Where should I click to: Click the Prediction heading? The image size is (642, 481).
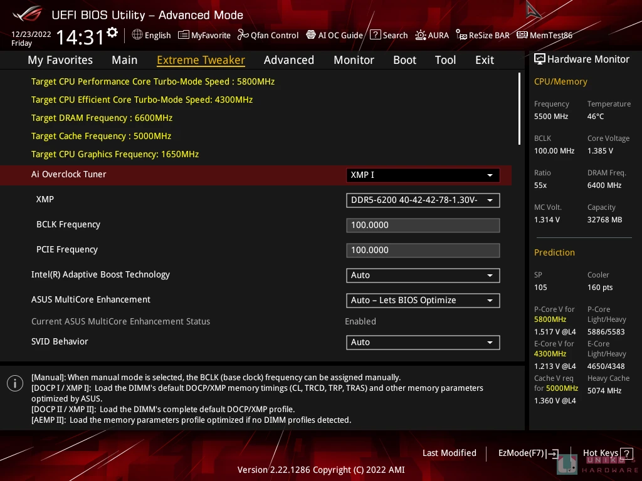554,252
